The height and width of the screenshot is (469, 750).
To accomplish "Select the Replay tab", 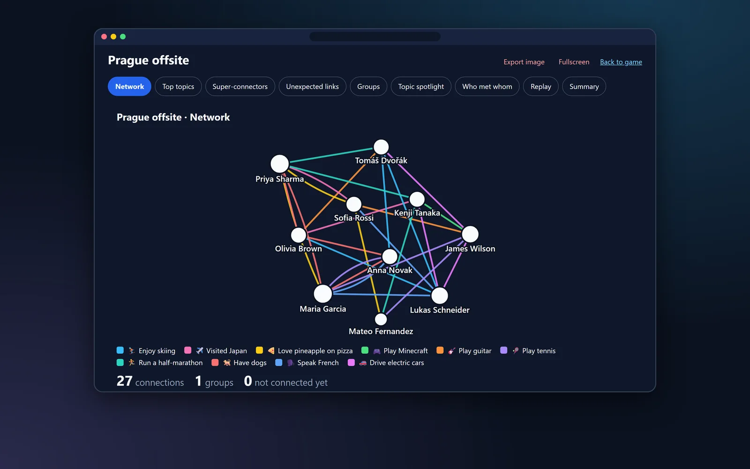I will (x=541, y=86).
